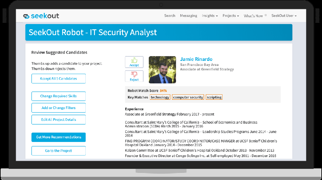Click 'San Francisco Bay Area' location text

tap(199, 65)
